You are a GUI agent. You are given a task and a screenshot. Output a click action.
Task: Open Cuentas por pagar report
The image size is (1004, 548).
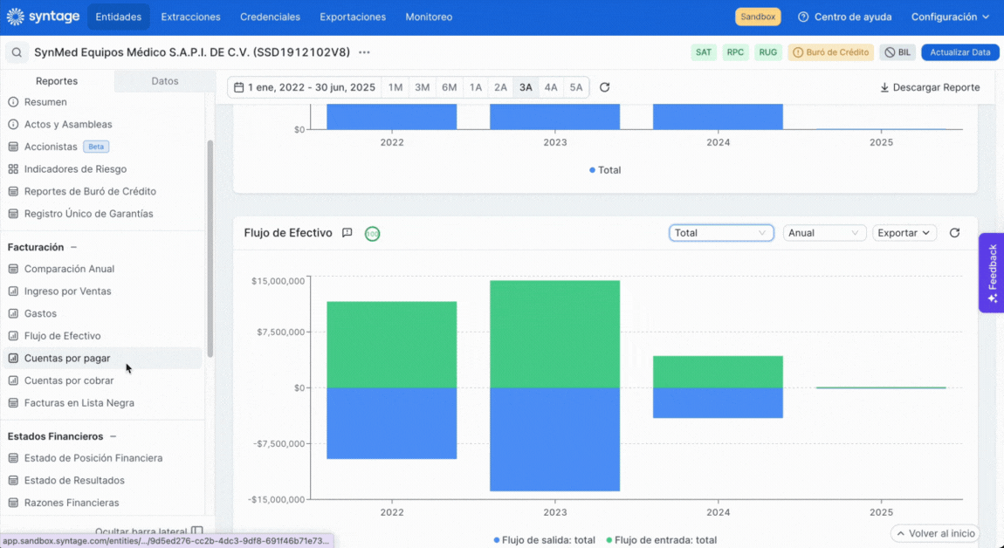coord(102,359)
